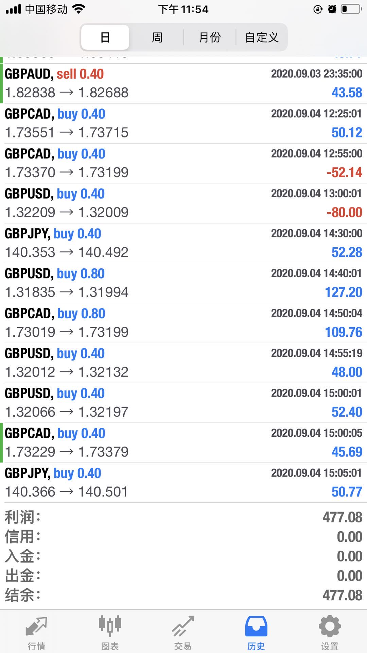Select the GBPJPY trade with 50.77 profit

(x=183, y=483)
